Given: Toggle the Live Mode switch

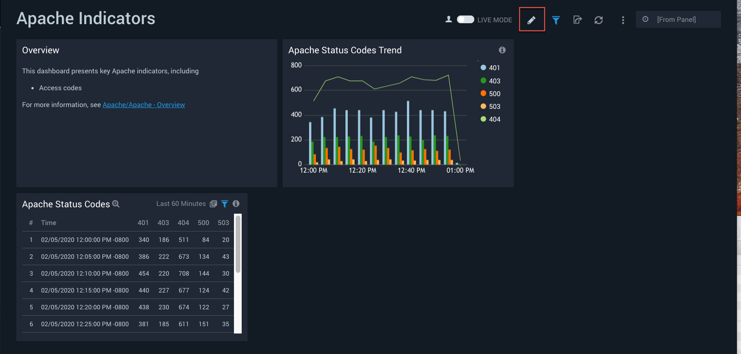Looking at the screenshot, I should (x=465, y=20).
